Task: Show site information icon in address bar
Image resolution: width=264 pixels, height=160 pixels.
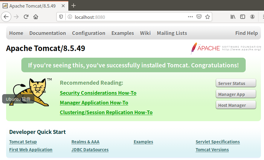Action: click(70, 17)
